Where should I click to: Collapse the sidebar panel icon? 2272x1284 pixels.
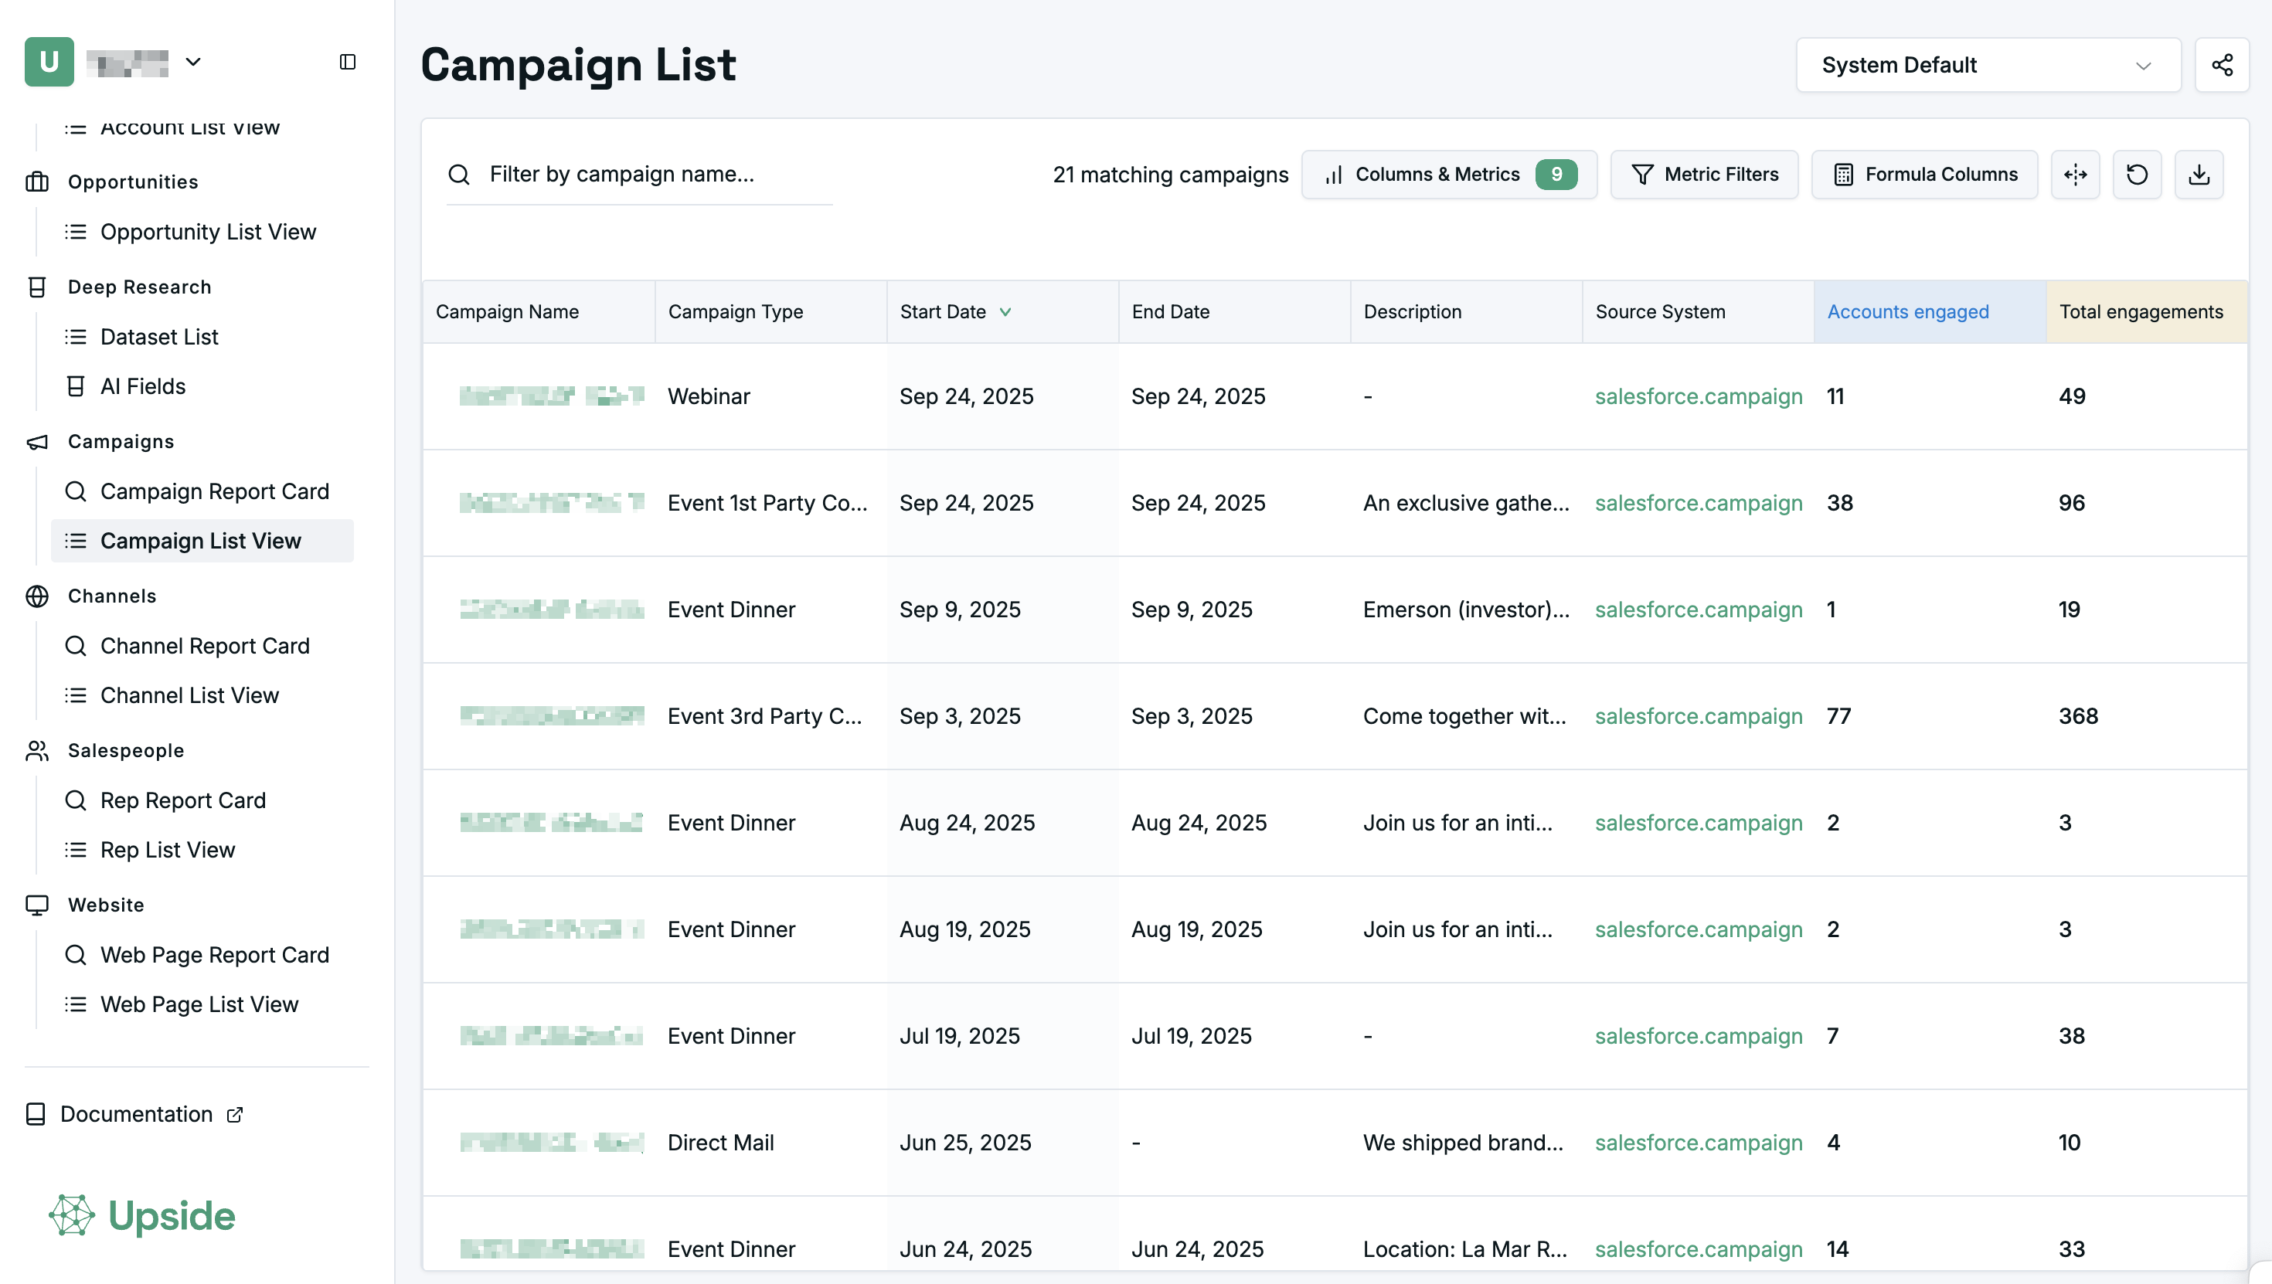pos(348,62)
